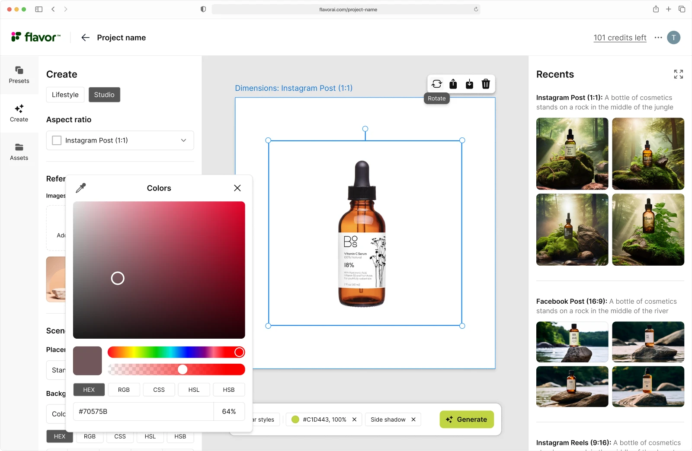Image resolution: width=692 pixels, height=451 pixels.
Task: Click the hex value field #70575B
Action: coord(143,412)
